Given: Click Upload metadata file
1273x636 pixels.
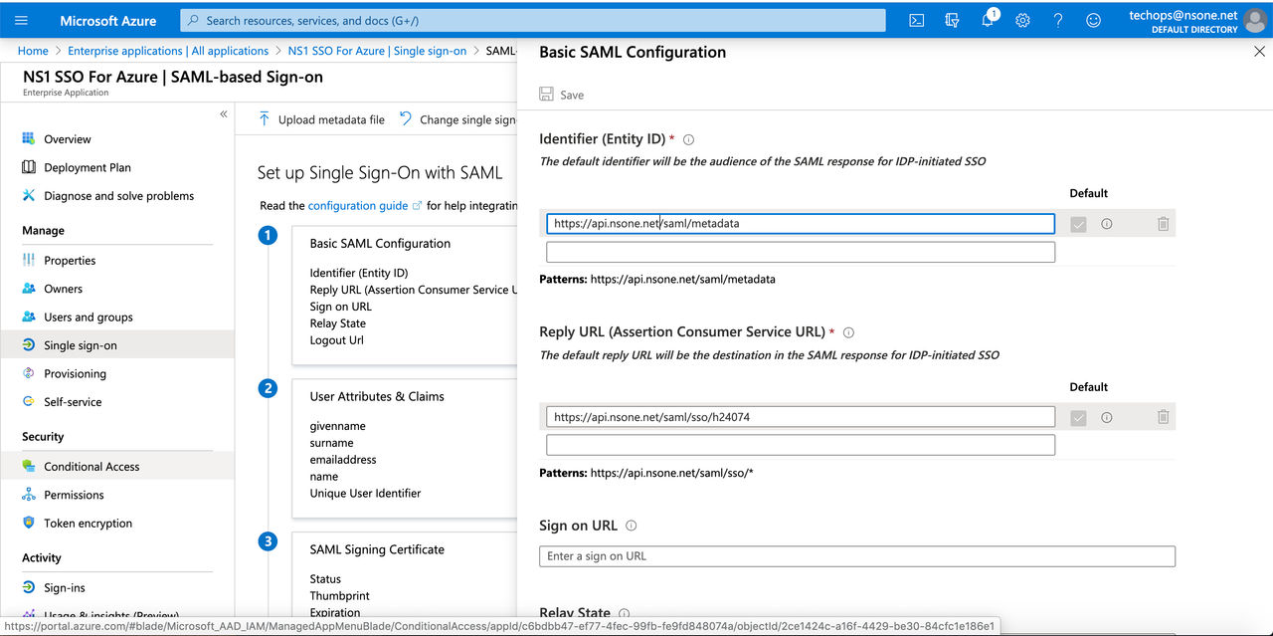Looking at the screenshot, I should pyautogui.click(x=321, y=119).
